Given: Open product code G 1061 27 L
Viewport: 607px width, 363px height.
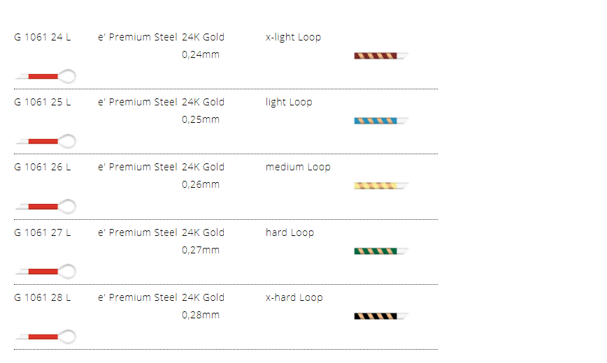Looking at the screenshot, I should (43, 232).
